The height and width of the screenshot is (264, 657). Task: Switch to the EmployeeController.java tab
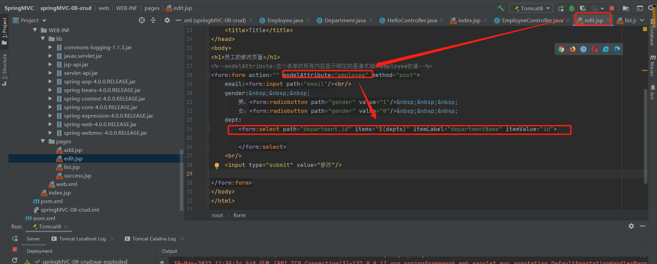[532, 21]
